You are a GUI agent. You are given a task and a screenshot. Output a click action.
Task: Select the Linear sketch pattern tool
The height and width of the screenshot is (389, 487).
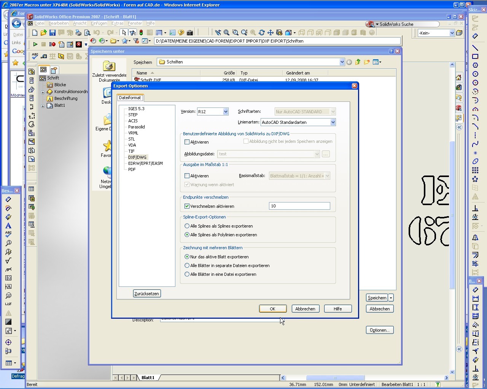[475, 170]
